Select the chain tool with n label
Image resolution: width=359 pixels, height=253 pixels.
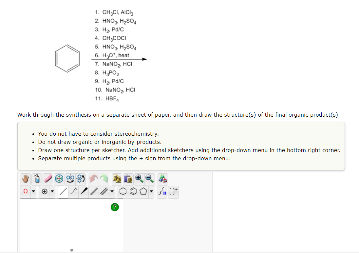[x=162, y=191]
